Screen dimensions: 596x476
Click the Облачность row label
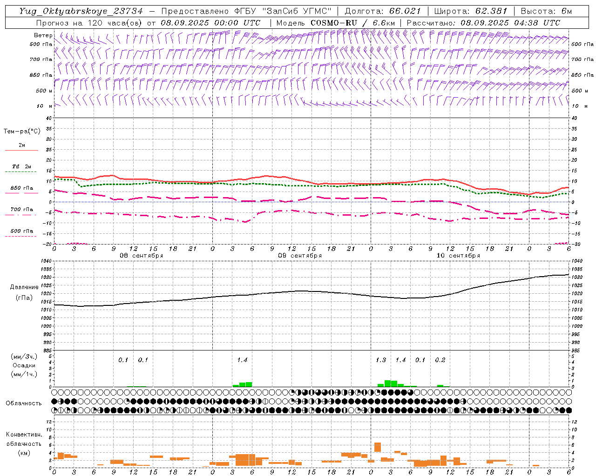pos(24,403)
